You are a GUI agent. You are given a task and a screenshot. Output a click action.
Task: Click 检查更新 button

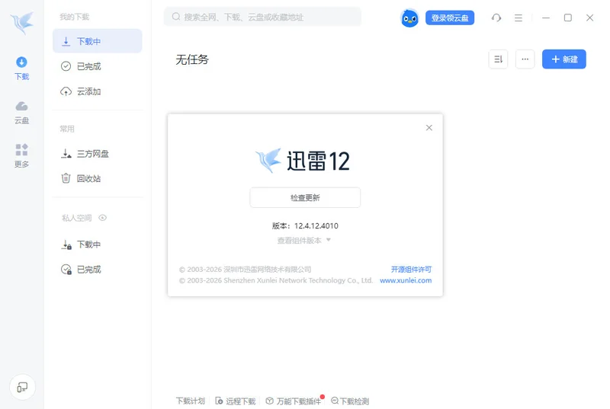pyautogui.click(x=305, y=198)
